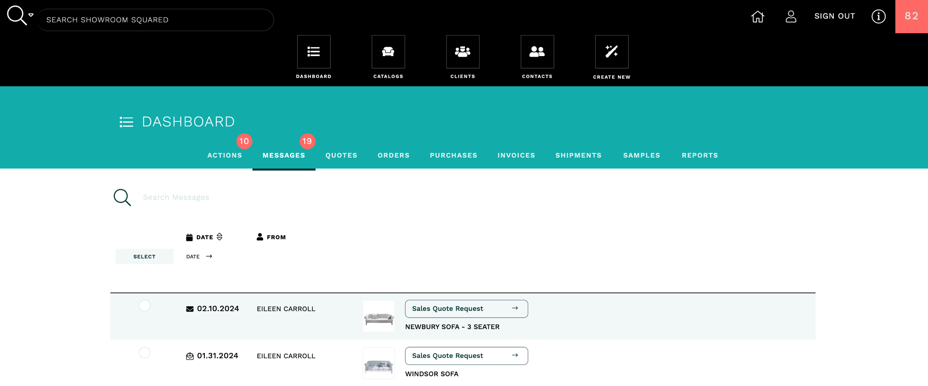Open the Contacts people icon
Screen dimensions: 928x386
[537, 52]
